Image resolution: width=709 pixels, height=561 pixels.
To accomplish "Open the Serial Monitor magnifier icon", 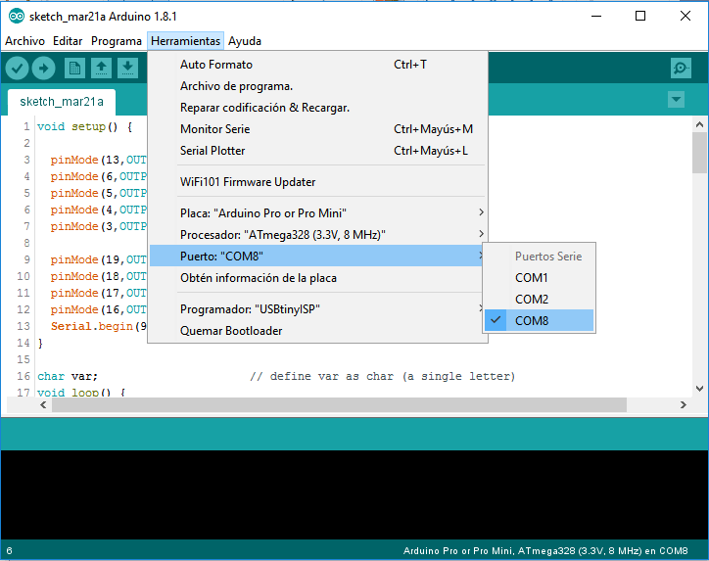I will (x=681, y=69).
